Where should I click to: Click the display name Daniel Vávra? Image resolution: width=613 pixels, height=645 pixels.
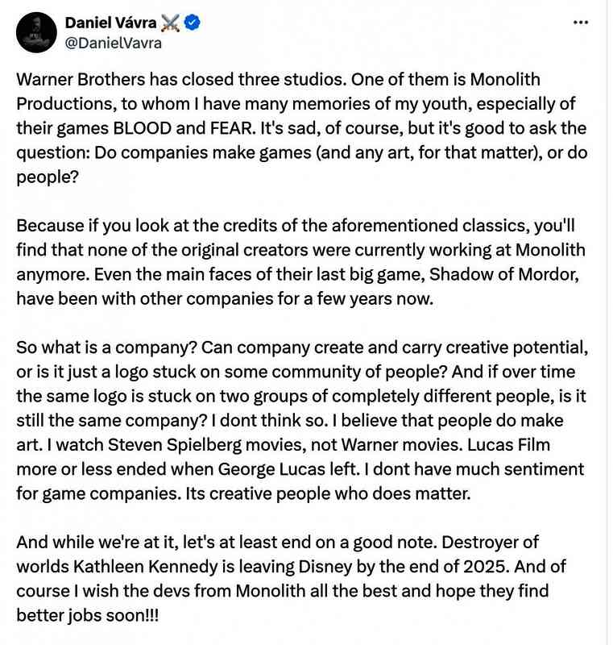click(x=110, y=23)
